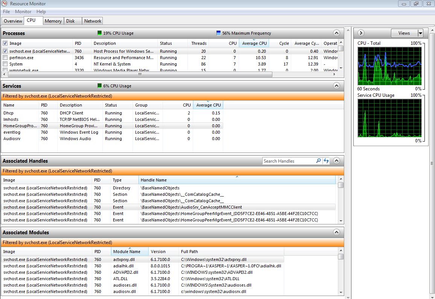435x299 pixels.
Task: Switch to the Memory tab
Action: coord(53,21)
